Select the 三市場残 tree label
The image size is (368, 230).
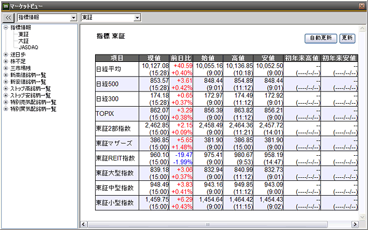click(x=20, y=68)
